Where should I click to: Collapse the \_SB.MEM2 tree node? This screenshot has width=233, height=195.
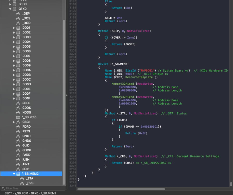coord(14,174)
